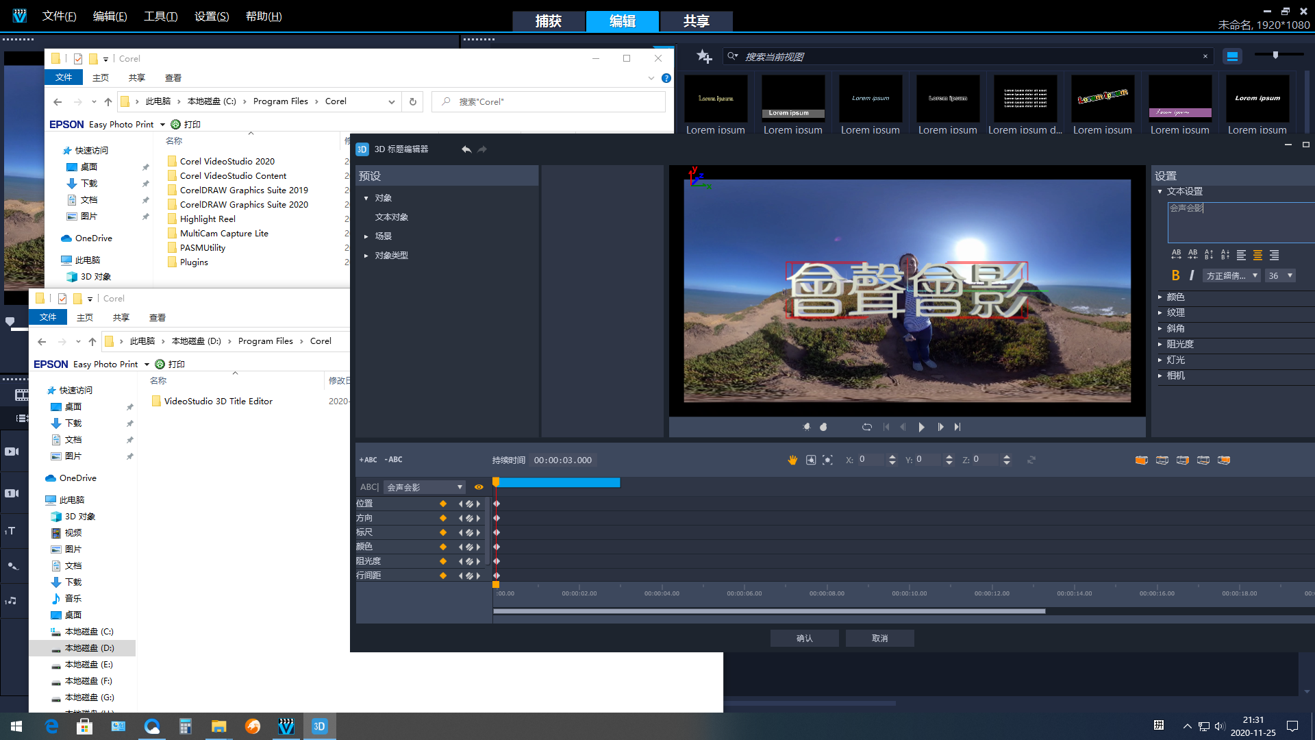The width and height of the screenshot is (1315, 740).
Task: Open the 文件(F) menu
Action: point(59,16)
